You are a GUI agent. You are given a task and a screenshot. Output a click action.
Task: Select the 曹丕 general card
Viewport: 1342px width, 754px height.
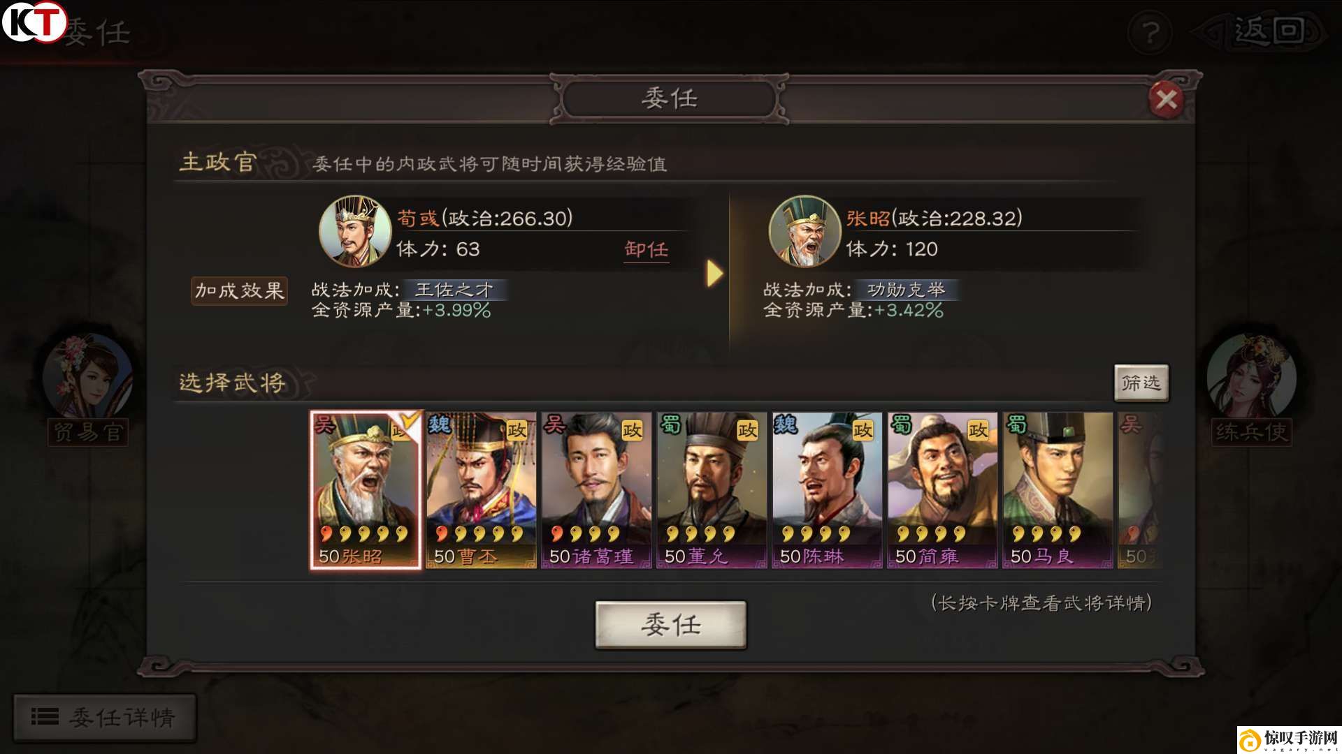[x=481, y=490]
